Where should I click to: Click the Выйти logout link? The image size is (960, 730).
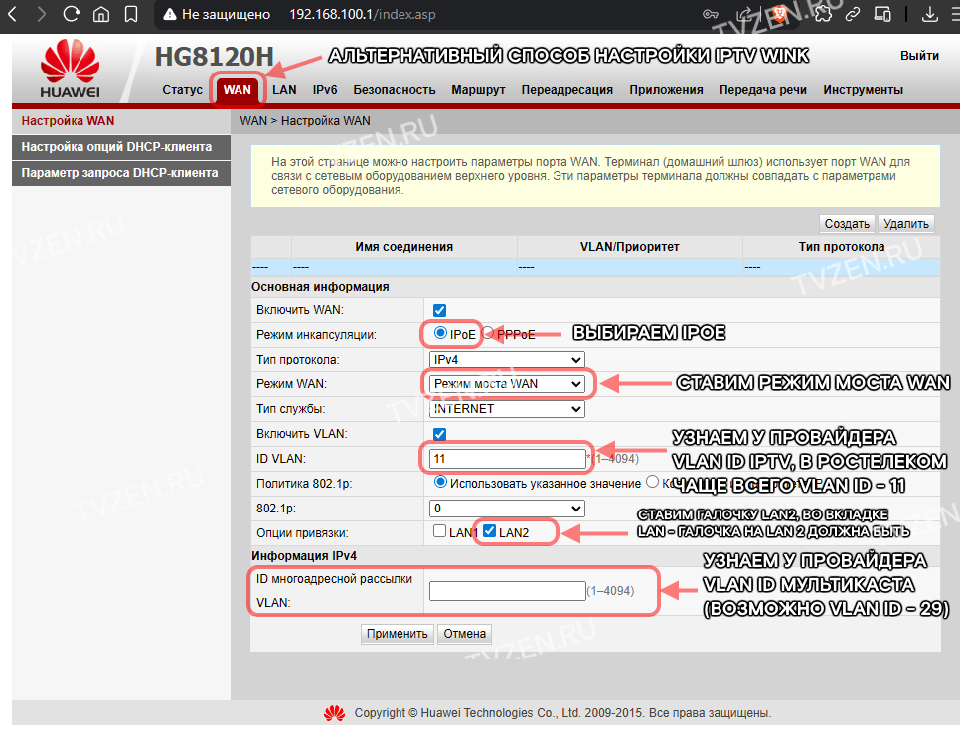tap(919, 56)
